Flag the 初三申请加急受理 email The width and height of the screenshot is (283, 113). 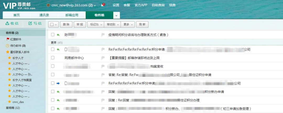pos(103,109)
